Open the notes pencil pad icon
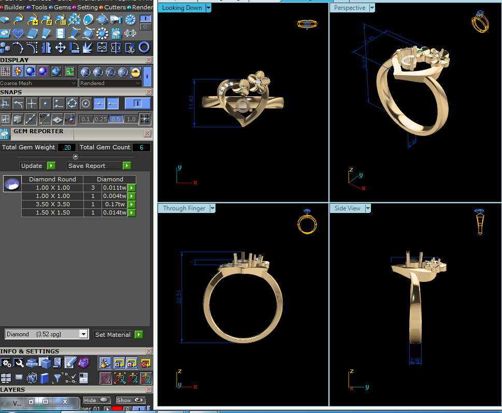 click(x=70, y=363)
